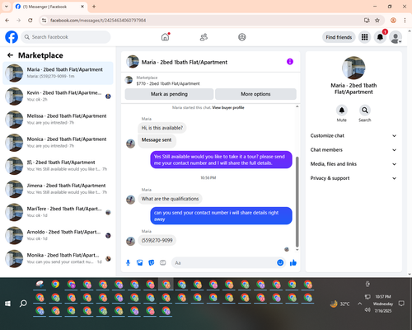Expand Chat members section
Image resolution: width=412 pixels, height=330 pixels.
[353, 150]
